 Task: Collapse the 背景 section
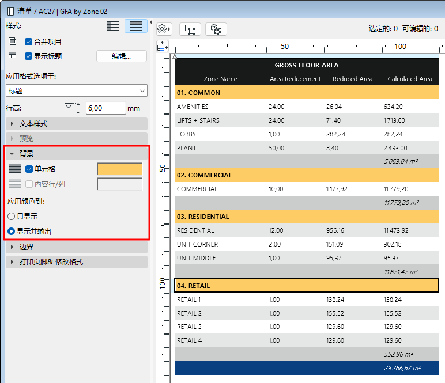pos(76,153)
